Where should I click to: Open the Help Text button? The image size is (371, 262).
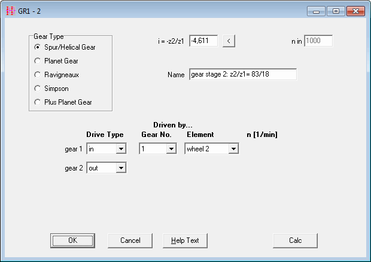[x=185, y=240]
